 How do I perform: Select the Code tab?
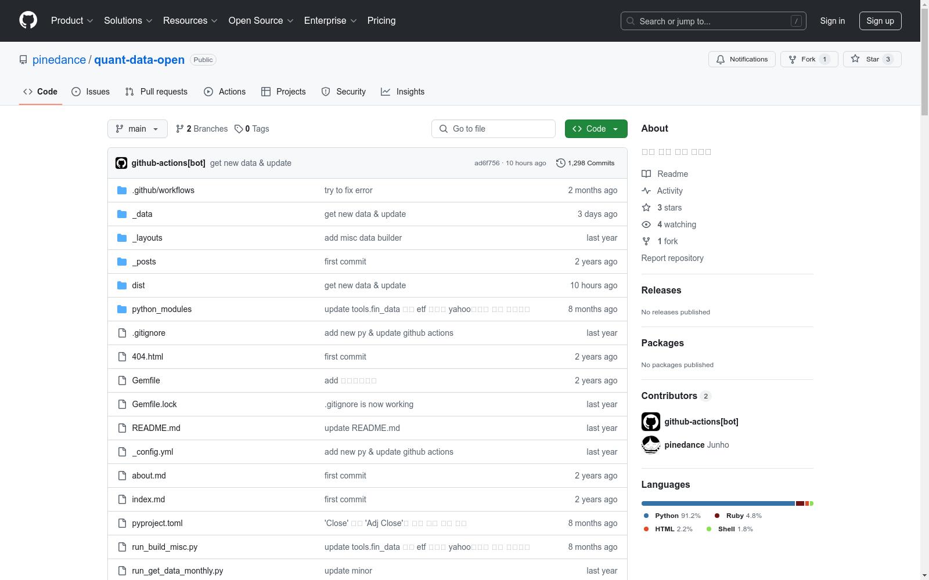tap(41, 92)
